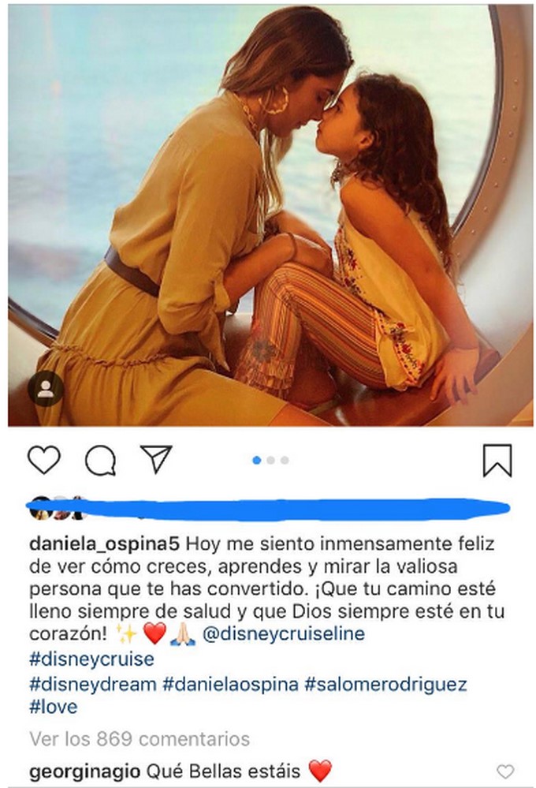Tap the mother and daughter photo
This screenshot has height=788, width=536.
coord(271,215)
